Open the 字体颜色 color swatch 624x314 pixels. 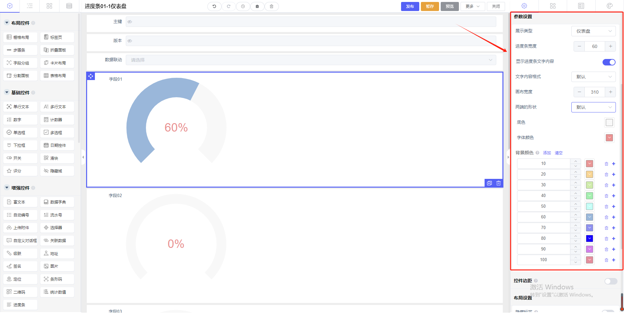[x=609, y=138]
